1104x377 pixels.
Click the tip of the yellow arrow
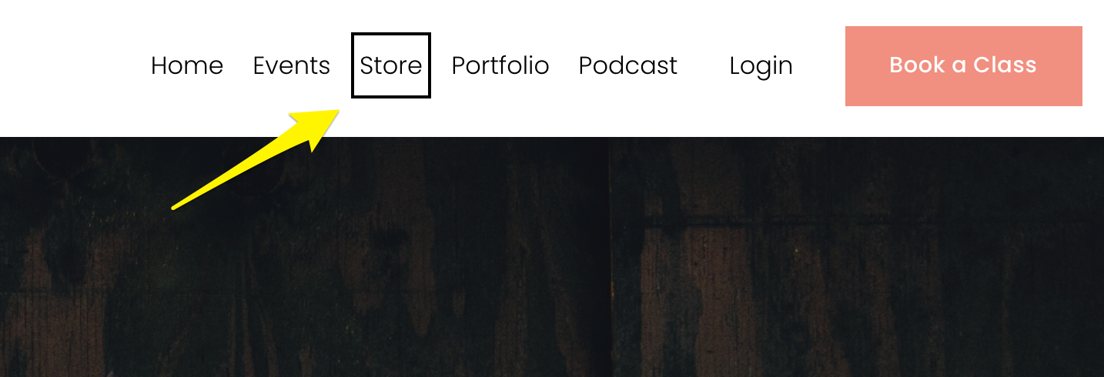[336, 112]
